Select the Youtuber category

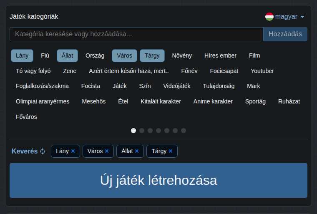(x=262, y=71)
